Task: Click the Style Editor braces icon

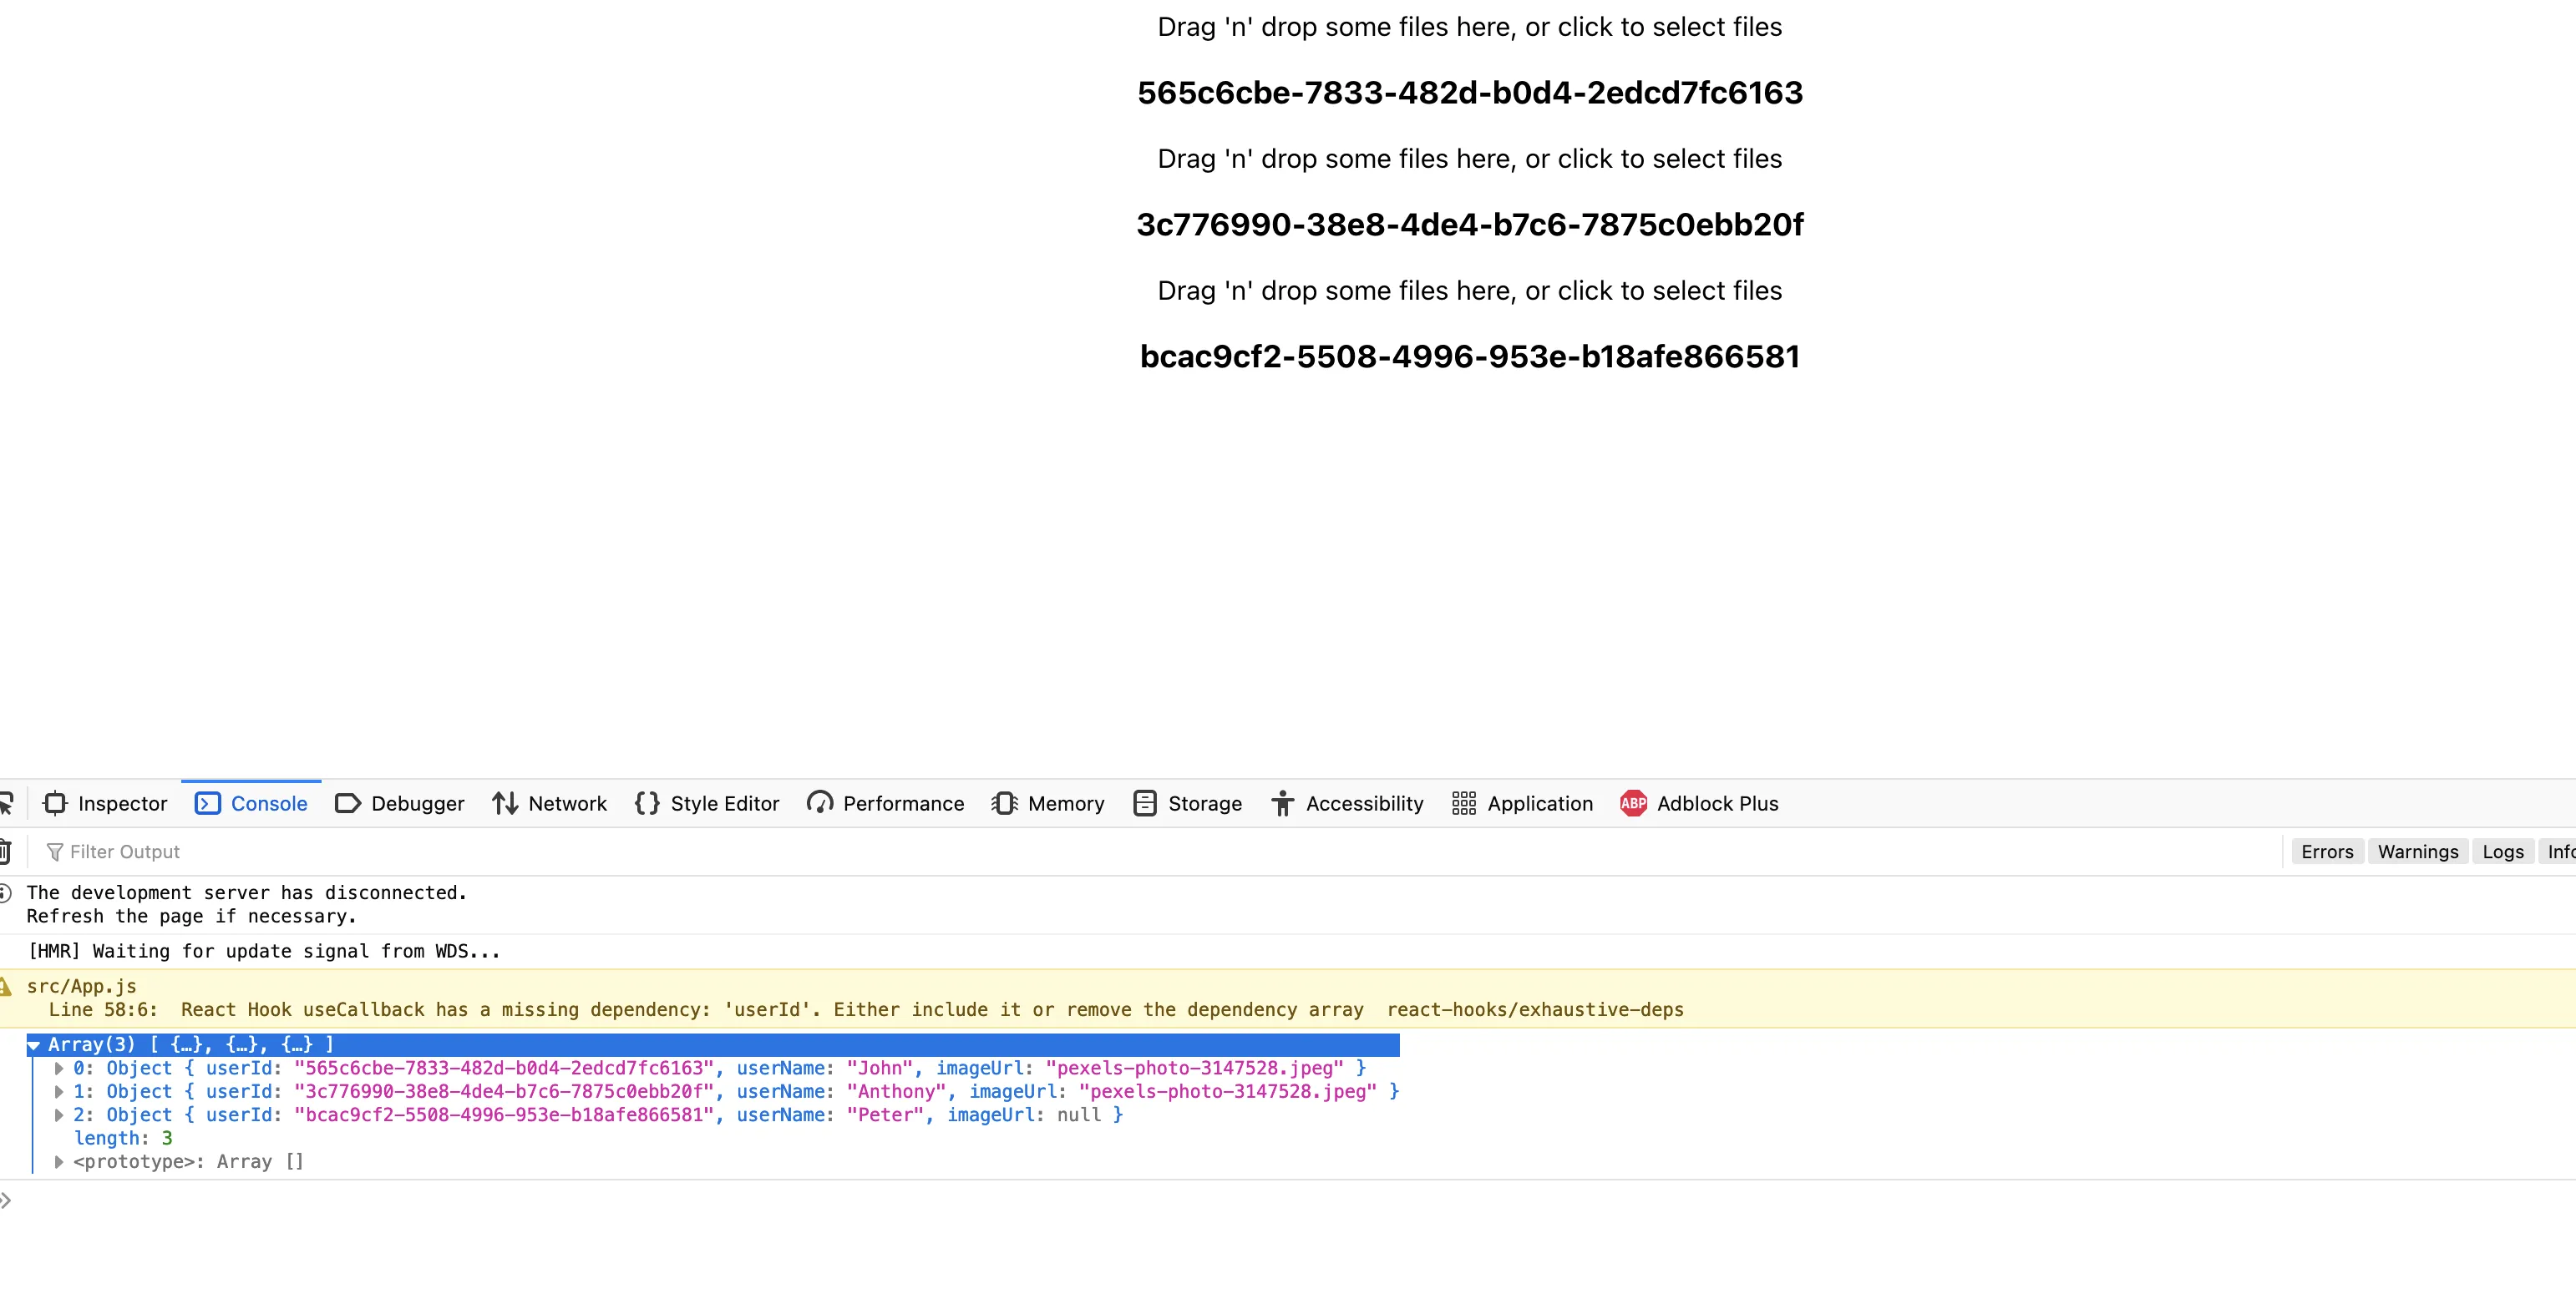Action: click(647, 803)
